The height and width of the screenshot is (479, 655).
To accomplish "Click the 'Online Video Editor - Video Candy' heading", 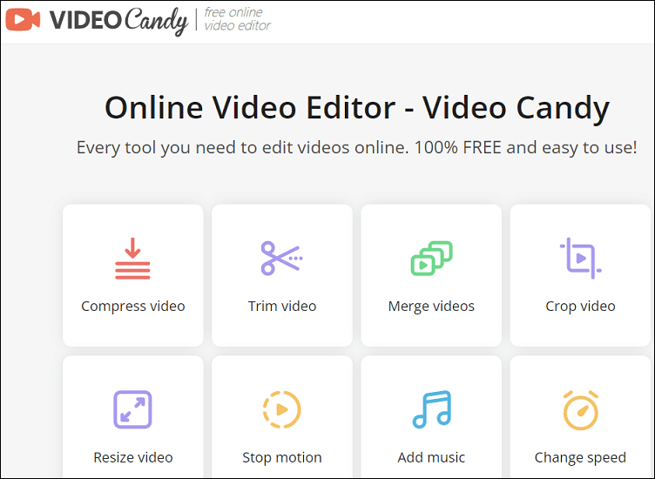I will [x=357, y=108].
